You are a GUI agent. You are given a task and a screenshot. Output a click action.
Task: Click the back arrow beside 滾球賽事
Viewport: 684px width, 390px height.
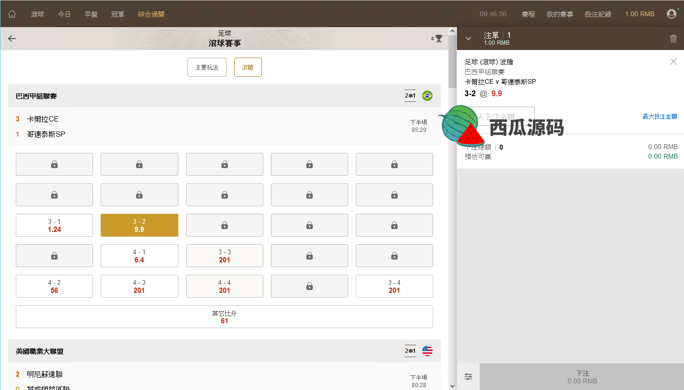(x=12, y=39)
